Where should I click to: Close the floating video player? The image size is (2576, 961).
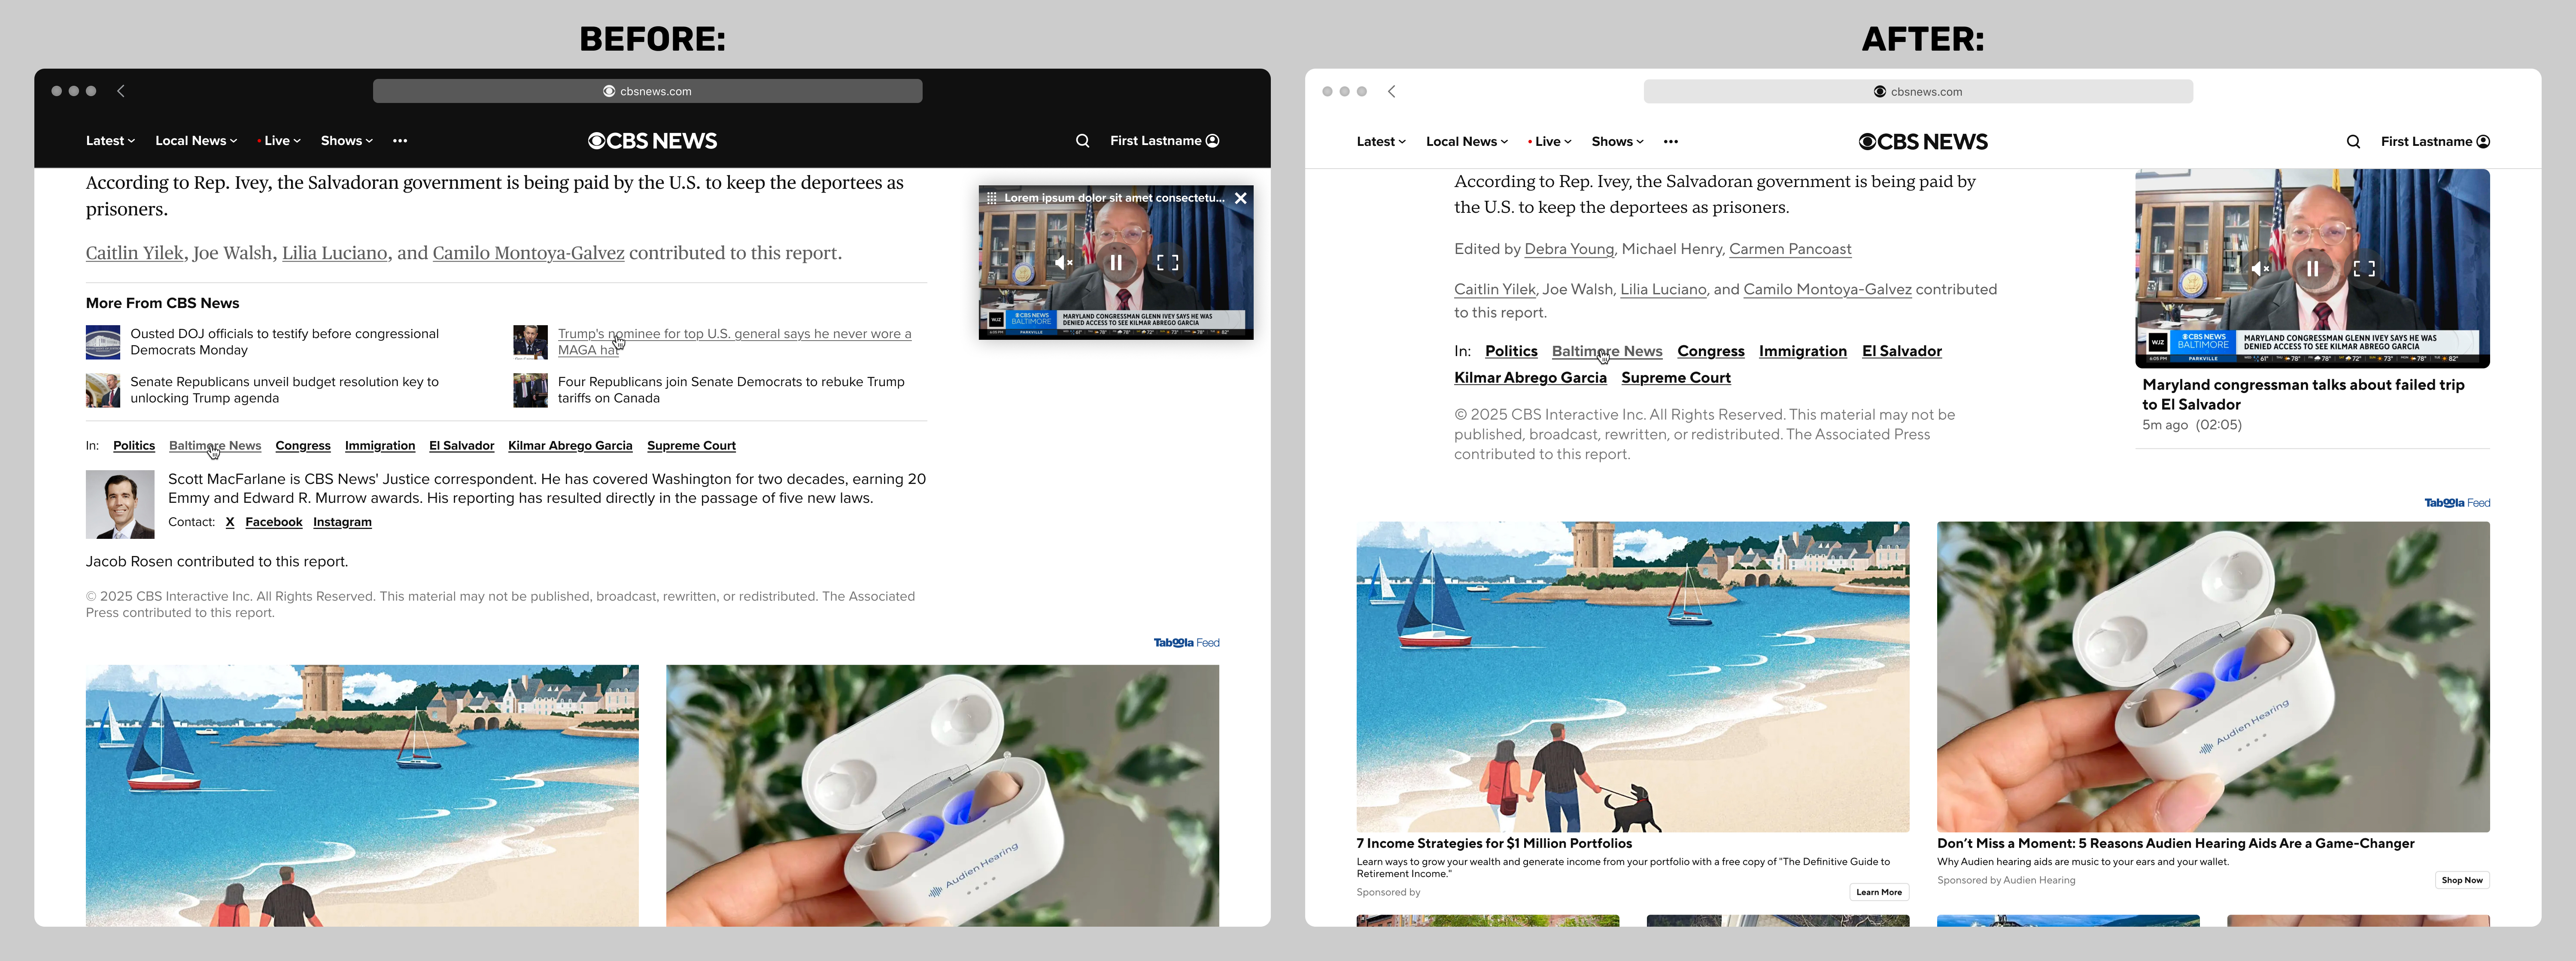1240,198
